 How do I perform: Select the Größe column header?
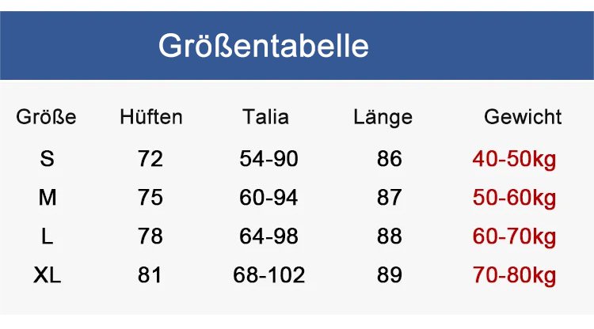click(47, 118)
